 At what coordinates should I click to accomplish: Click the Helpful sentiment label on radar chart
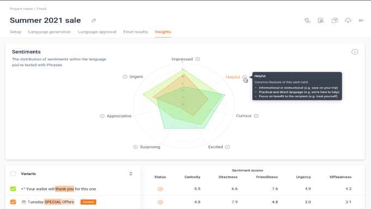(233, 77)
